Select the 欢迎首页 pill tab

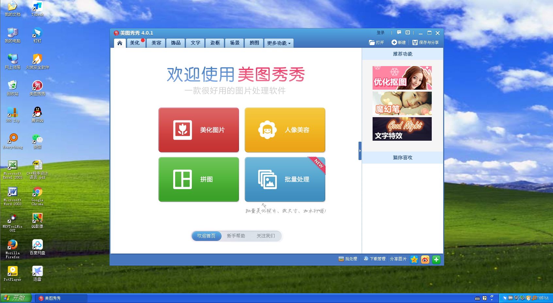coord(206,236)
